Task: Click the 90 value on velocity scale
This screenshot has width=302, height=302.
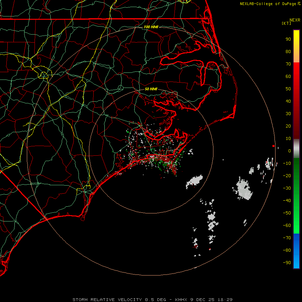Action: click(x=288, y=39)
